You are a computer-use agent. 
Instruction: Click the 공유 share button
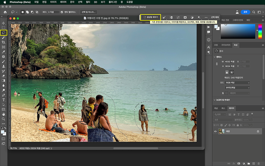(246, 12)
